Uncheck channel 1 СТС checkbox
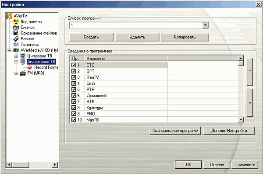The width and height of the screenshot is (263, 174). click(74, 65)
